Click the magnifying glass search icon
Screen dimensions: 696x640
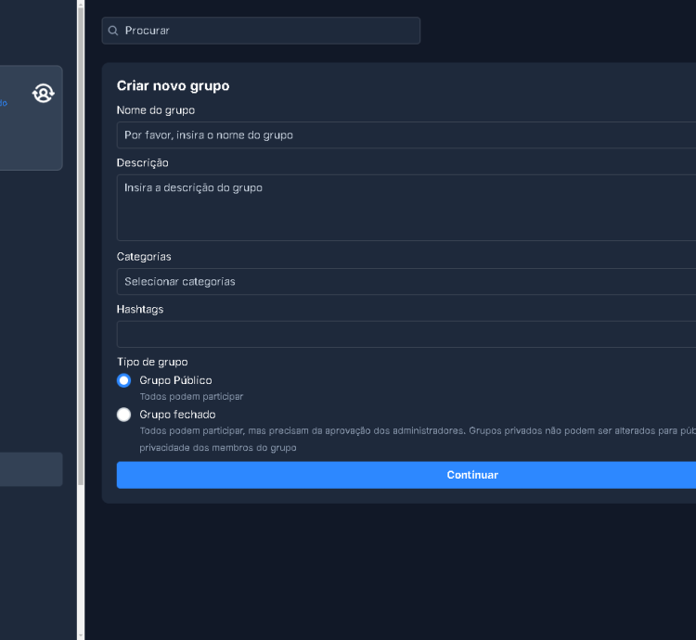[113, 31]
